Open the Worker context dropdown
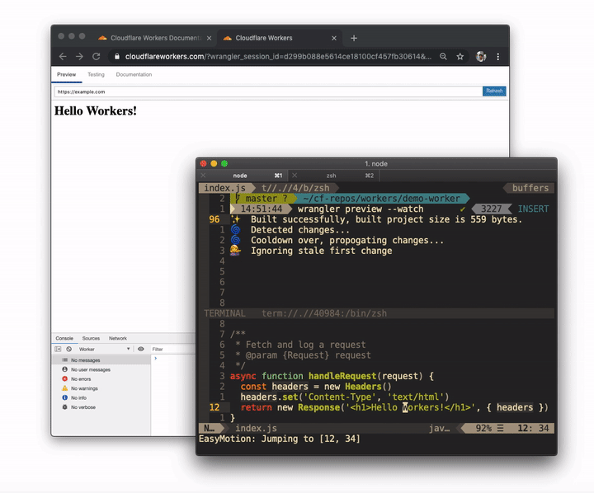This screenshot has width=594, height=493. click(104, 349)
